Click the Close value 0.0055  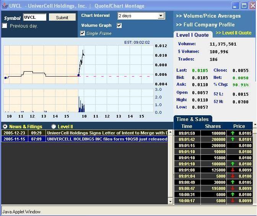pyautogui.click(x=241, y=70)
